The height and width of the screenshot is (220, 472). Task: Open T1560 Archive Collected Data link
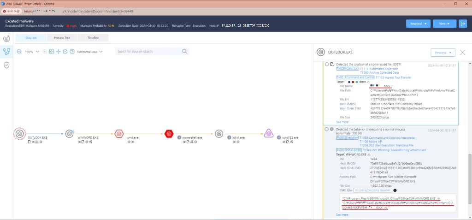point(379,72)
